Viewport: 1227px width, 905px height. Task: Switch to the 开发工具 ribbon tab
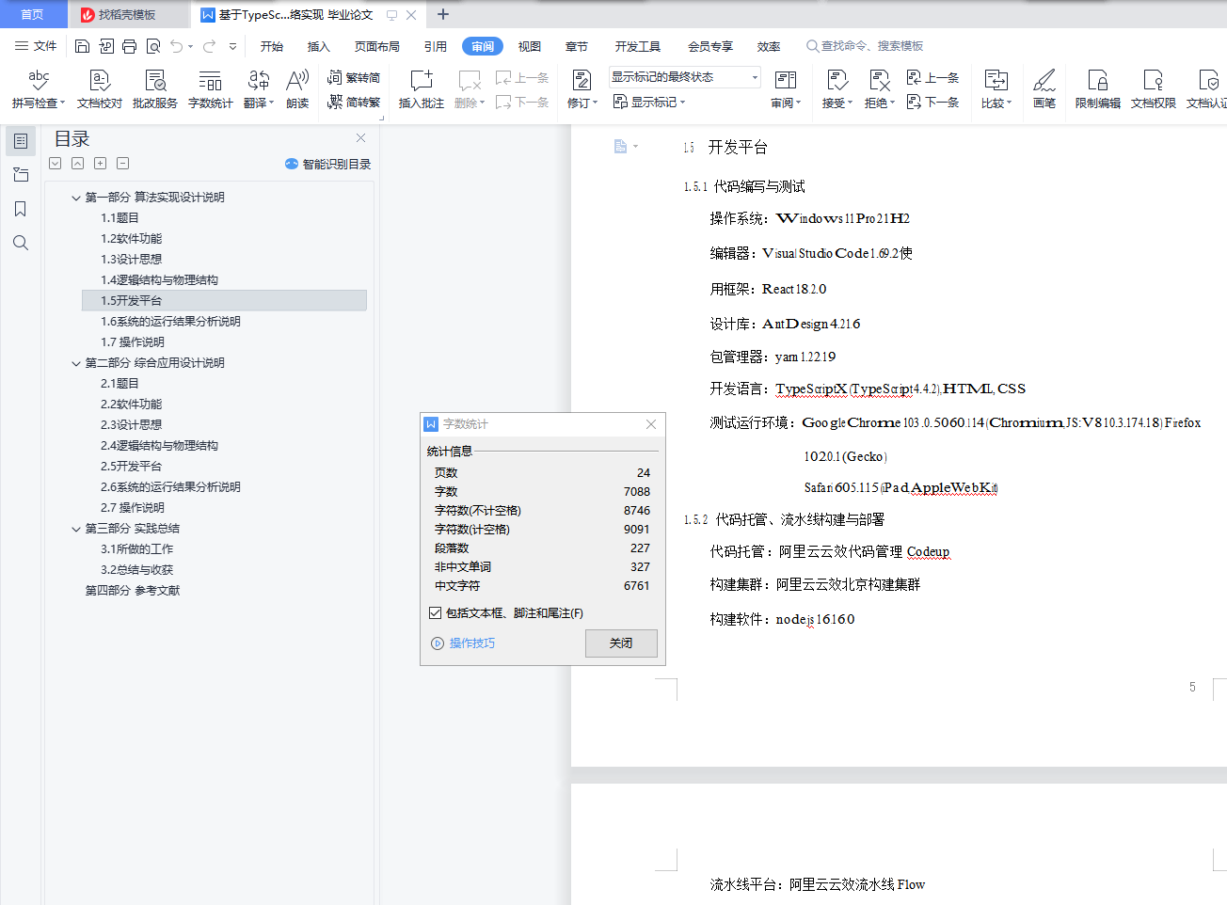638,46
